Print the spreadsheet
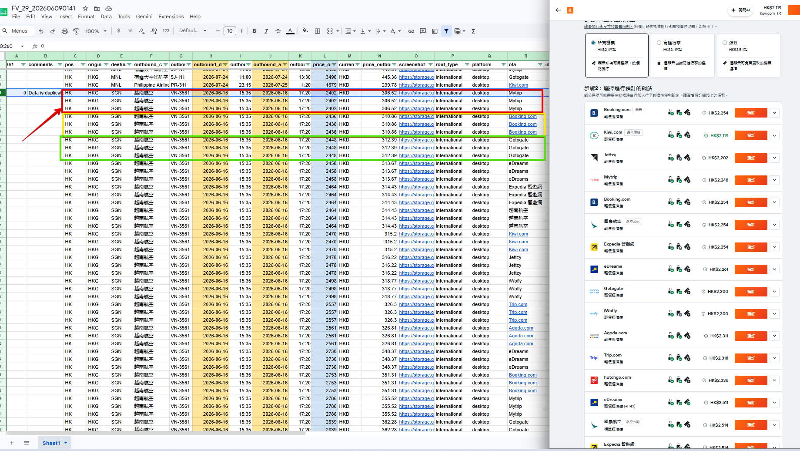This screenshot has width=800, height=451. [64, 31]
